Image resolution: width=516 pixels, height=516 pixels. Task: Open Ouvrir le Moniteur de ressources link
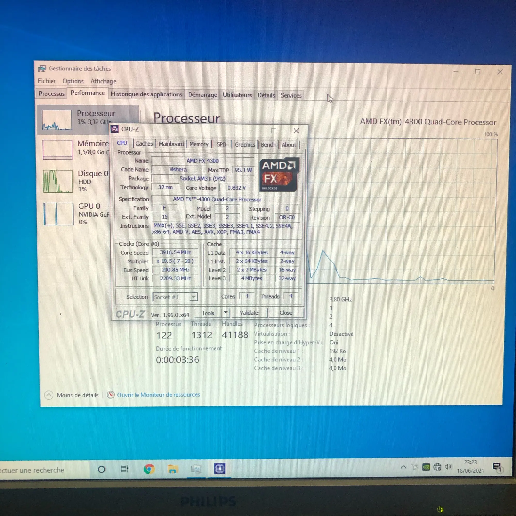pyautogui.click(x=159, y=395)
